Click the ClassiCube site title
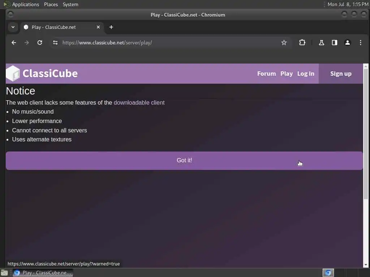 pos(50,74)
